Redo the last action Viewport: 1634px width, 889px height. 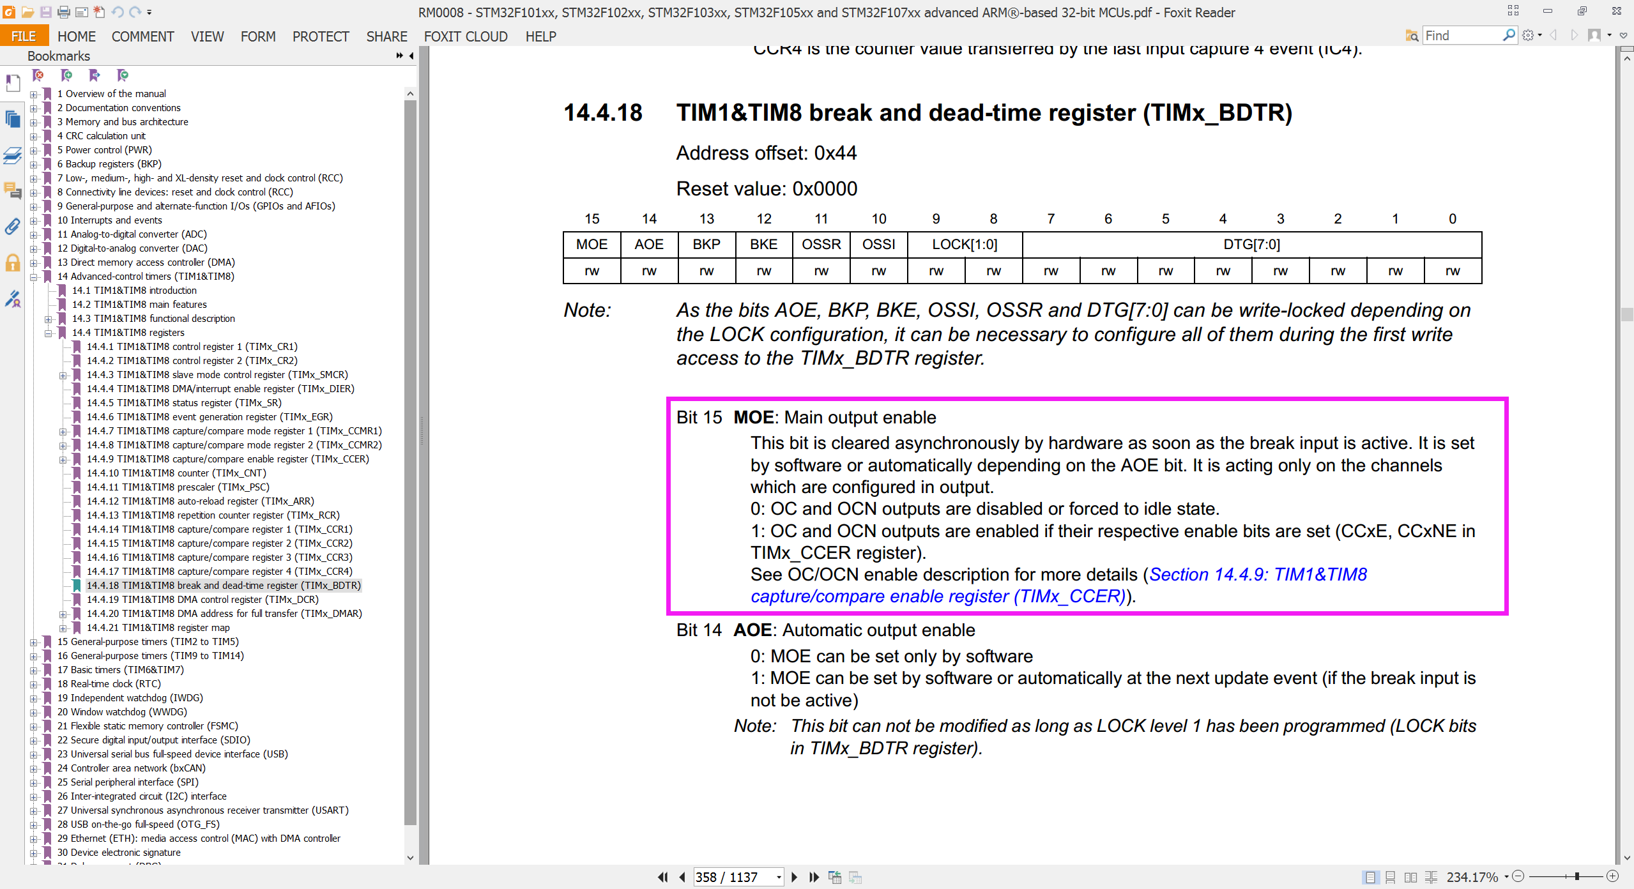pyautogui.click(x=135, y=12)
